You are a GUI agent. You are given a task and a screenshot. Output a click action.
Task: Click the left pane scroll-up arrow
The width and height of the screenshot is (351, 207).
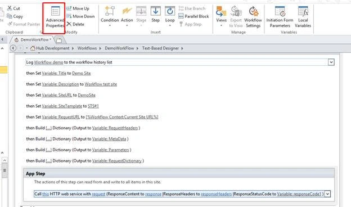[4, 160]
